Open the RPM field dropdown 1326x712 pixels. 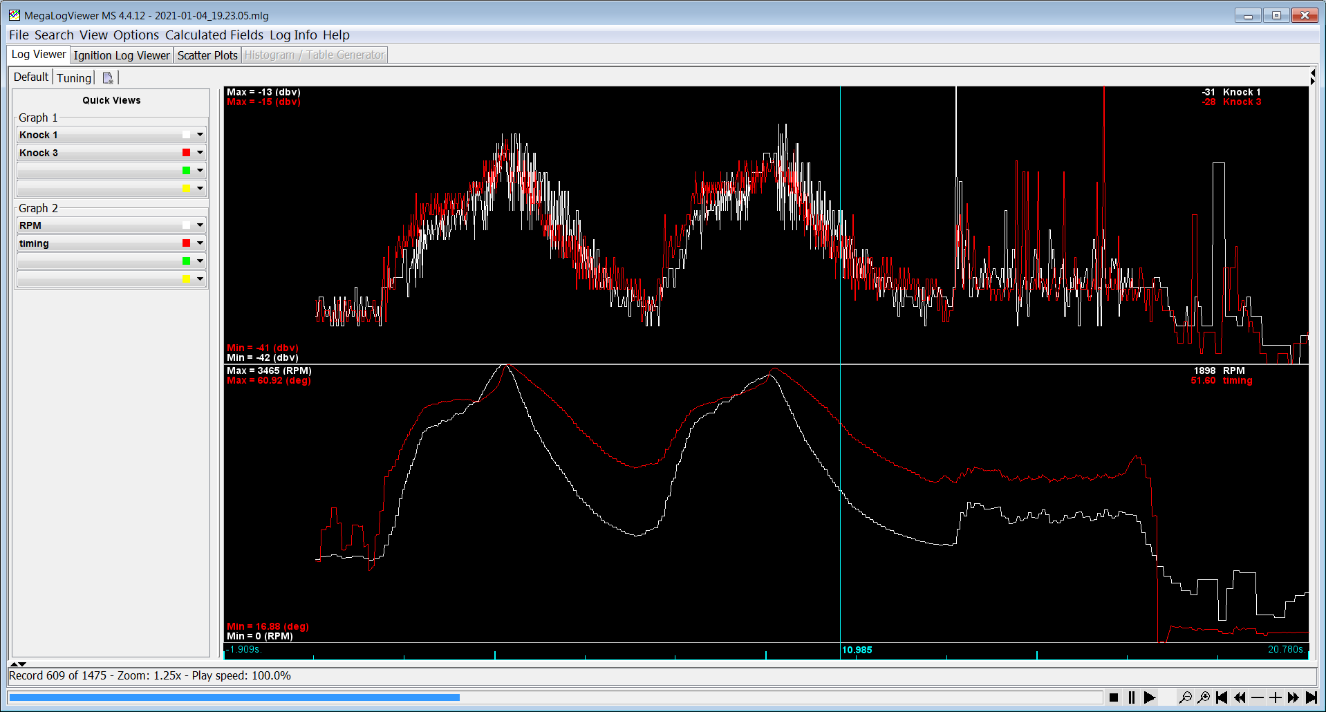[200, 225]
